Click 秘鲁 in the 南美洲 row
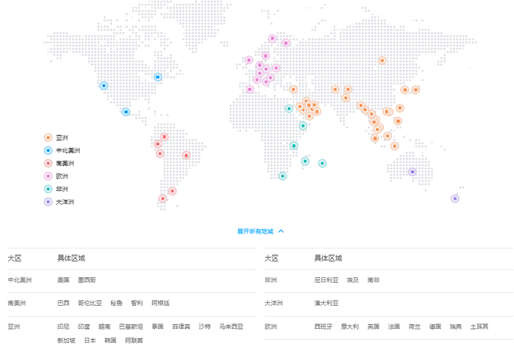Image resolution: width=514 pixels, height=348 pixels. 116,303
